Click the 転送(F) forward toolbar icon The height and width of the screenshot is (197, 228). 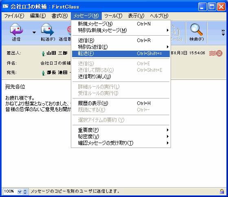tap(48, 30)
